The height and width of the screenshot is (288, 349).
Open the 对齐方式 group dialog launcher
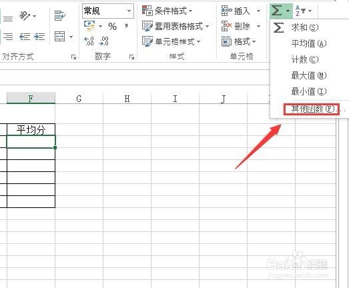(73, 57)
